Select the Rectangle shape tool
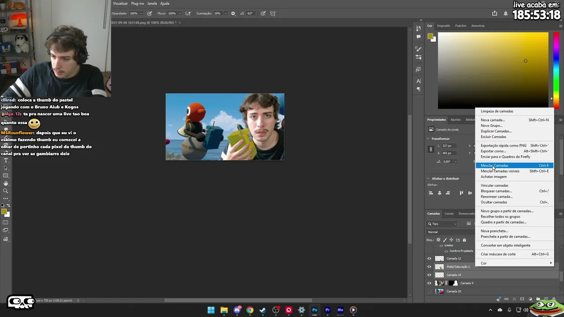The height and width of the screenshot is (317, 564). [x=6, y=176]
